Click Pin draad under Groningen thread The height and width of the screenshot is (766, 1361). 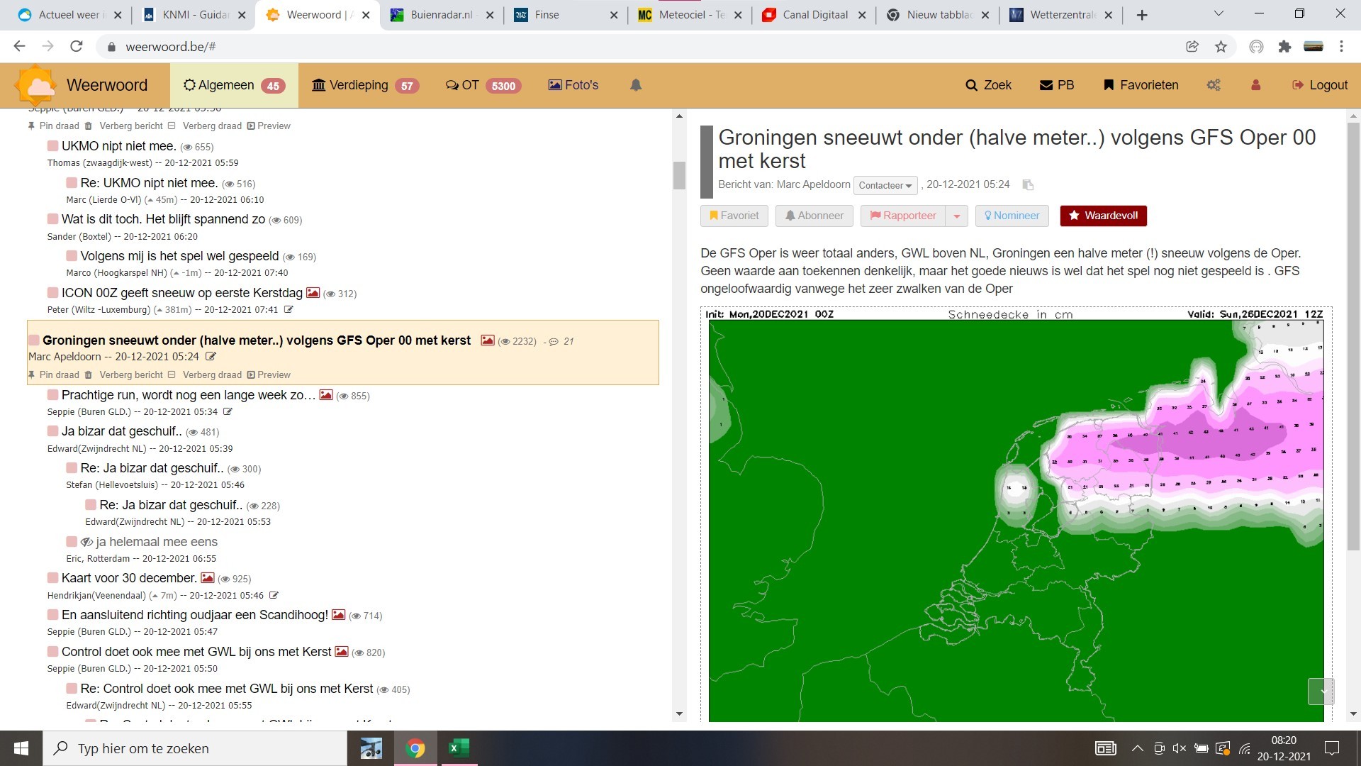coord(54,374)
